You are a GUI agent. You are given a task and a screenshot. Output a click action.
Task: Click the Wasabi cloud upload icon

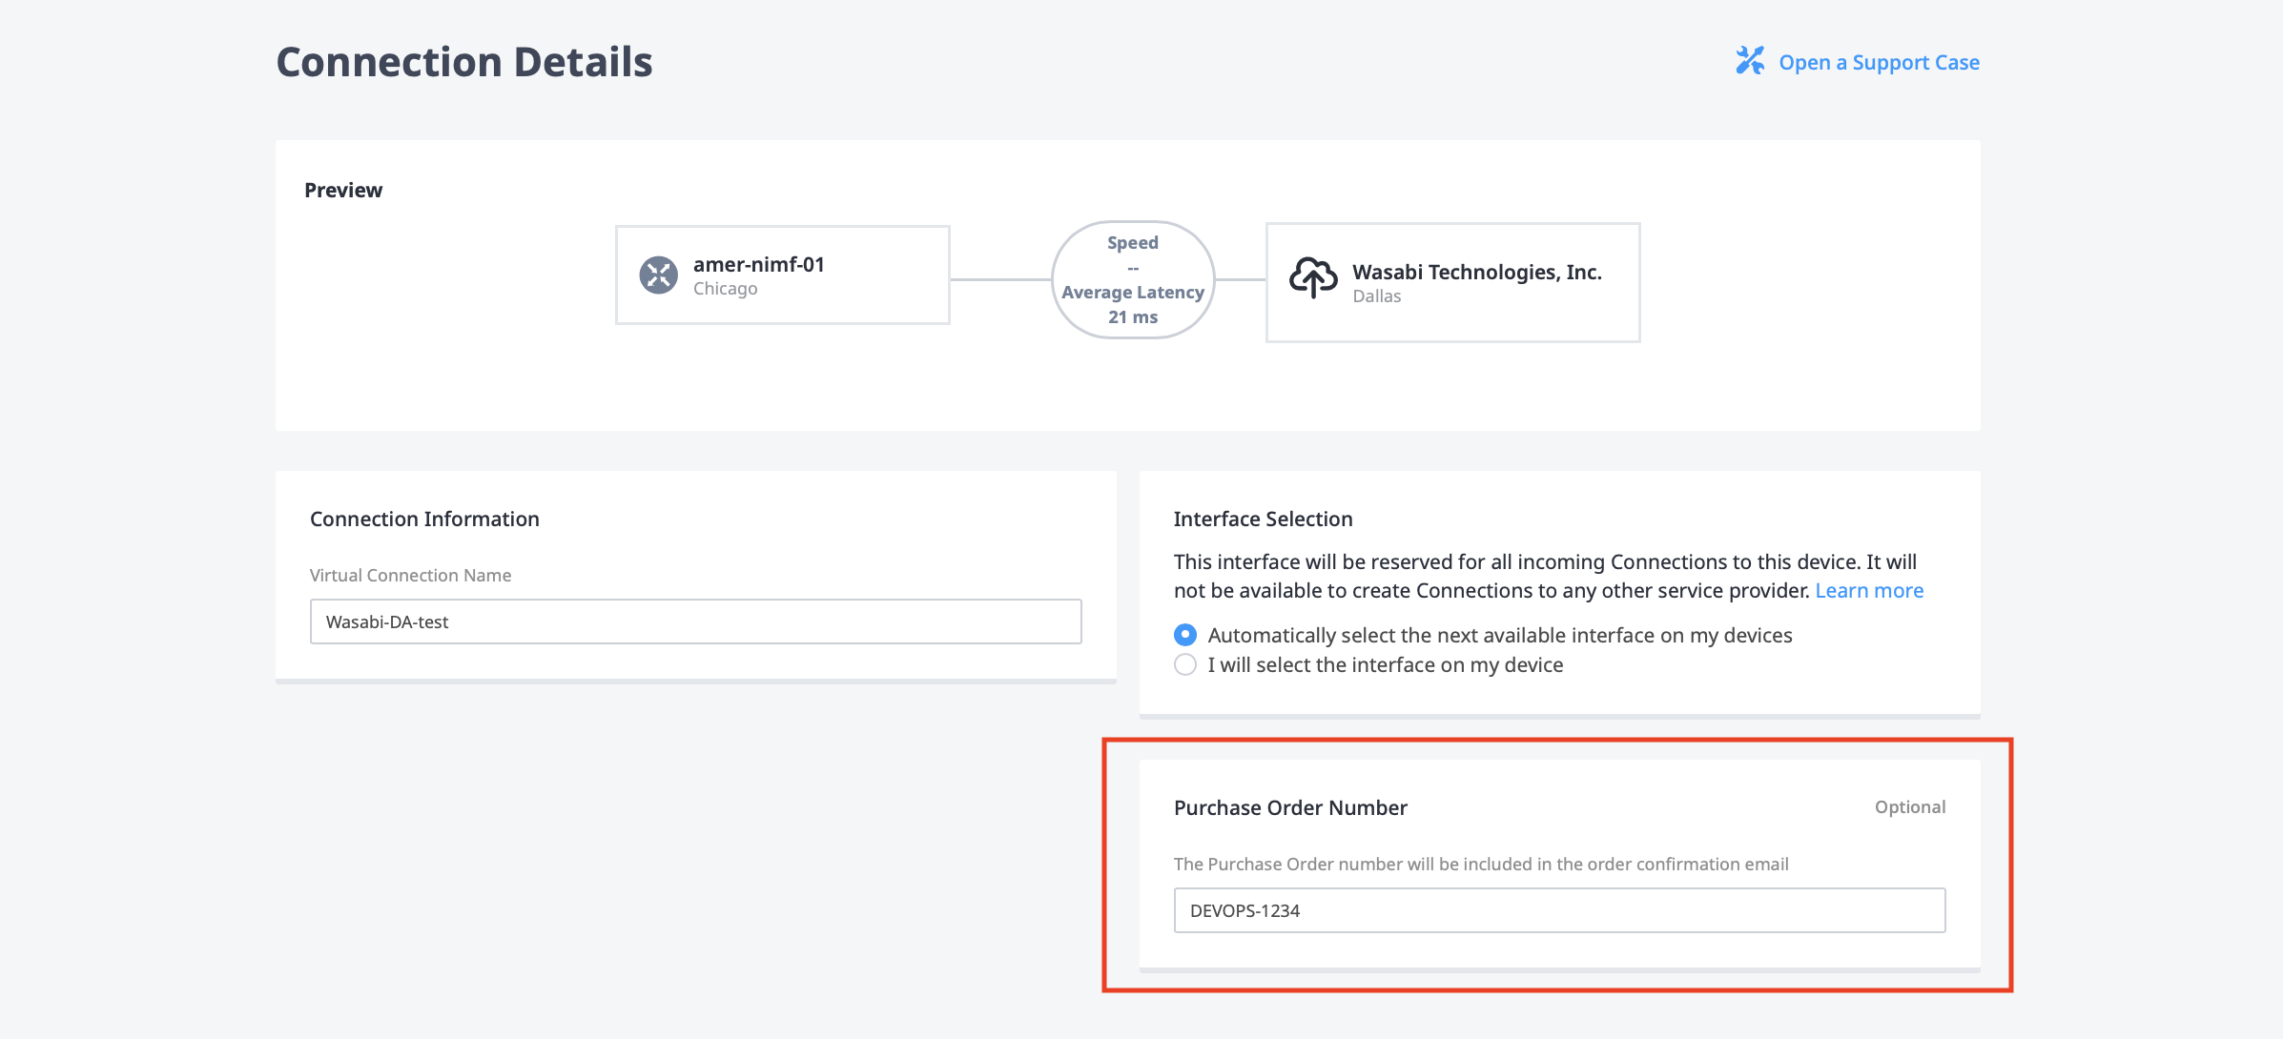click(1313, 277)
